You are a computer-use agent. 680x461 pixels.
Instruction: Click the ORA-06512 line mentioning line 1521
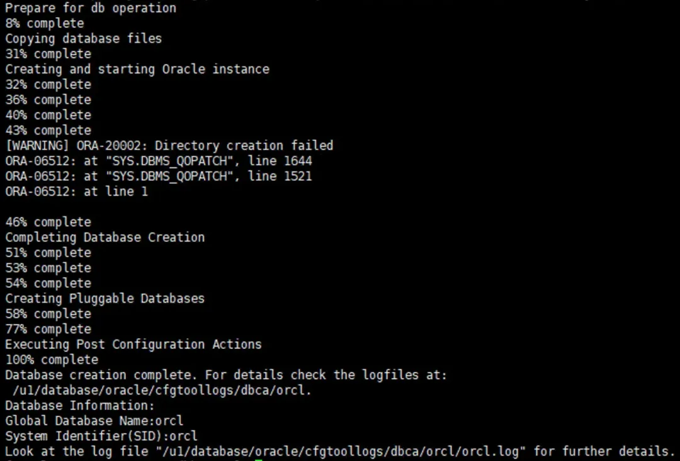[x=159, y=176]
